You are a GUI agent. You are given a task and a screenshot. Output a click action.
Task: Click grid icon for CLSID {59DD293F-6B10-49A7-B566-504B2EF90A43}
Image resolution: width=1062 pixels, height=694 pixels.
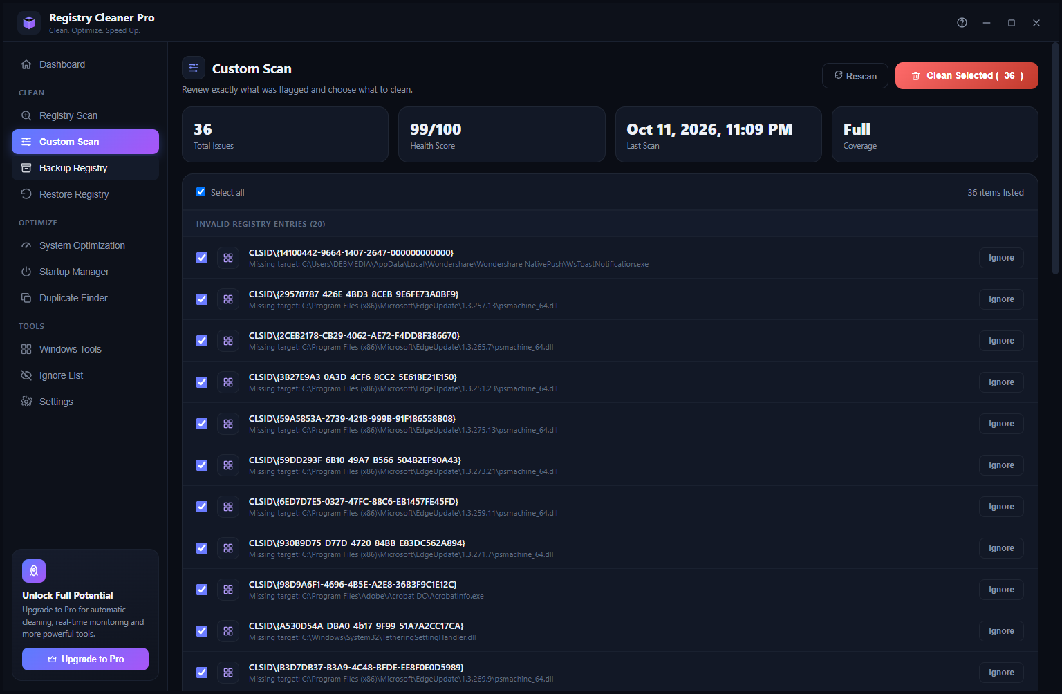click(228, 465)
